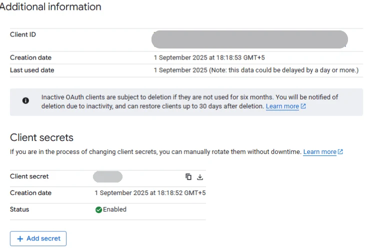Click the Client secret row label

[x=29, y=176]
